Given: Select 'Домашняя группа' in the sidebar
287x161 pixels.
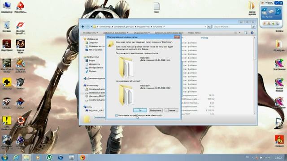Looking at the screenshot, I should pos(95,78).
